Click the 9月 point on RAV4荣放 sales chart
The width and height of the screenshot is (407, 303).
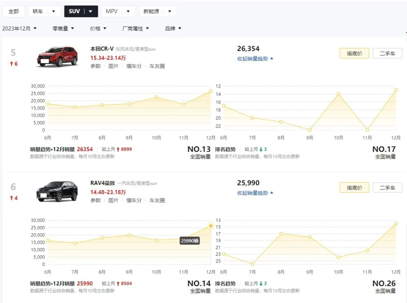129,235
